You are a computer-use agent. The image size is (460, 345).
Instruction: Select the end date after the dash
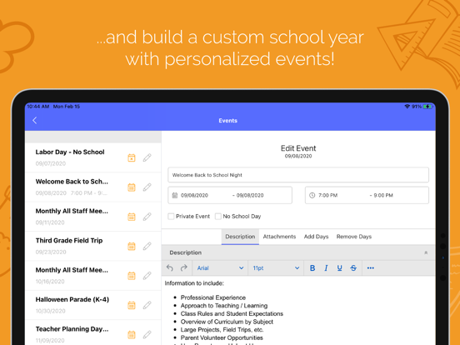coord(250,195)
